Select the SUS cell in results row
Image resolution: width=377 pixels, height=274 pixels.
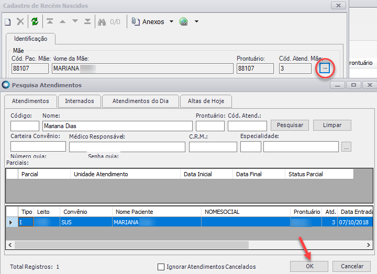point(86,222)
